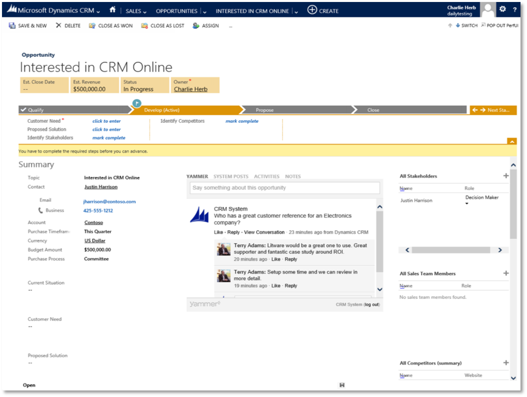Switch to the Activities tab

(267, 177)
